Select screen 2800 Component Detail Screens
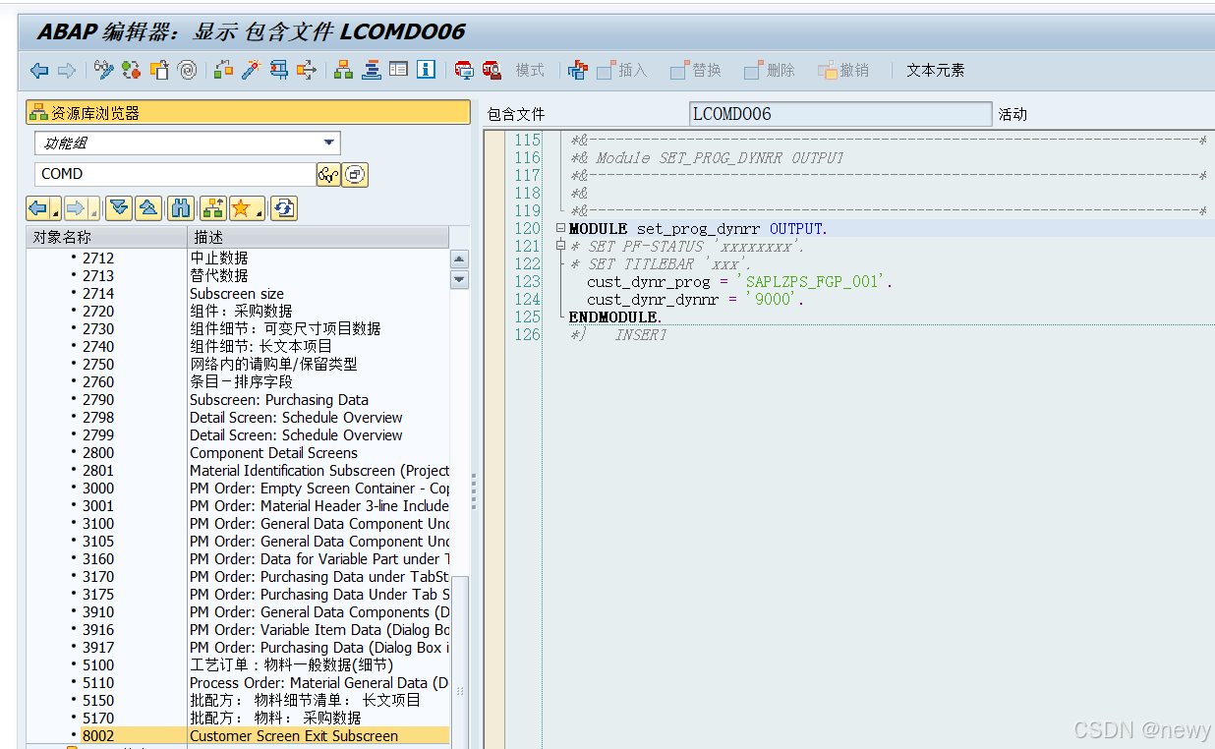 click(x=238, y=452)
